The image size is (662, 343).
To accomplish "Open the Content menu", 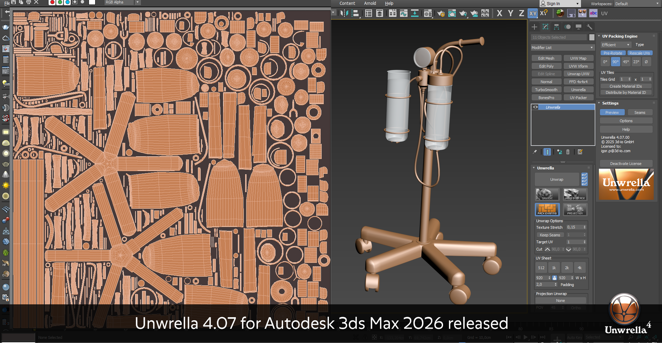I will coord(347,3).
